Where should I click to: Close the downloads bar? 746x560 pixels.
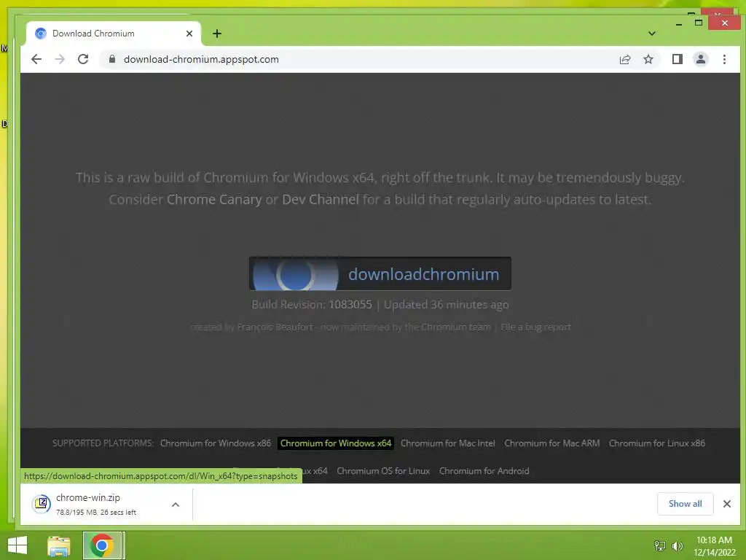coord(727,504)
